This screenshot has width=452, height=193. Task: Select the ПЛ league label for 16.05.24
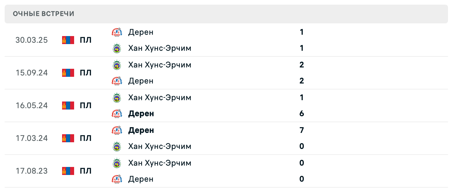(x=85, y=106)
